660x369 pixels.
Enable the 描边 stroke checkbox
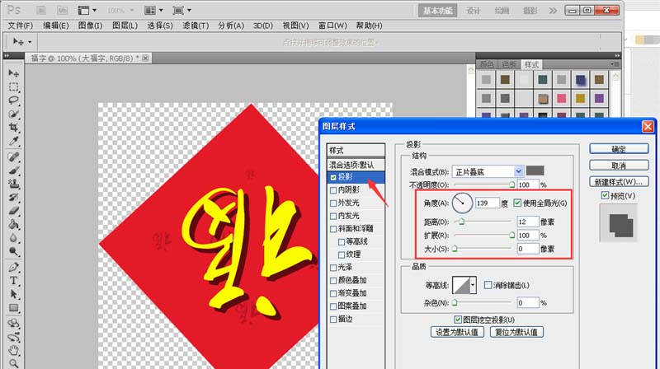(333, 320)
